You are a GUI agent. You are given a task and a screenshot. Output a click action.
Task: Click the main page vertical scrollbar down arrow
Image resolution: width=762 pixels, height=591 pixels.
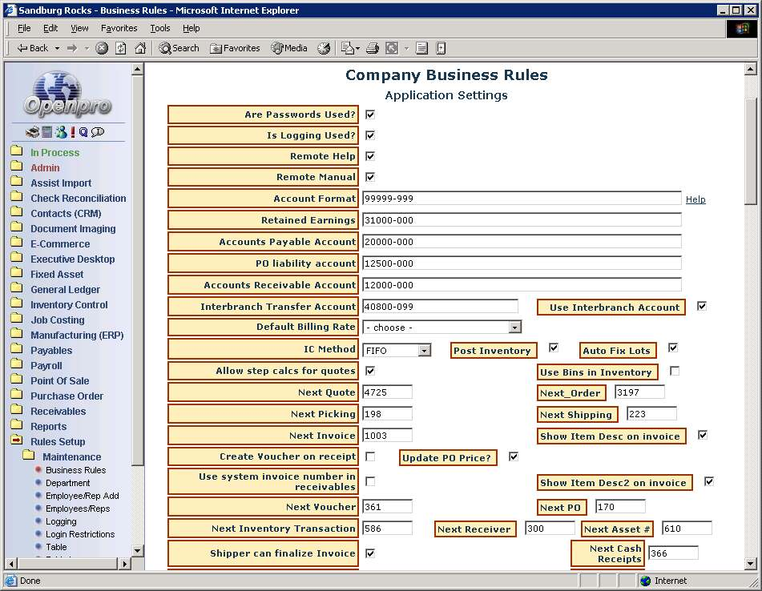[x=751, y=564]
